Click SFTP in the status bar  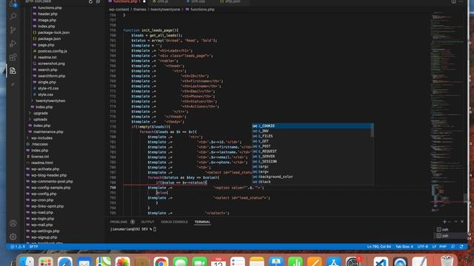click(33, 247)
